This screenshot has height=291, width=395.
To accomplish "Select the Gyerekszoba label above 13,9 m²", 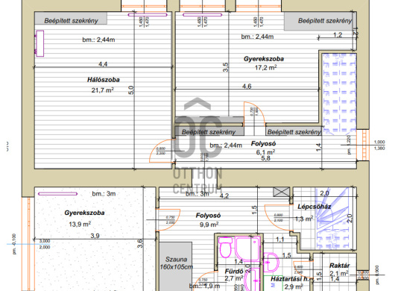I will click(84, 213).
